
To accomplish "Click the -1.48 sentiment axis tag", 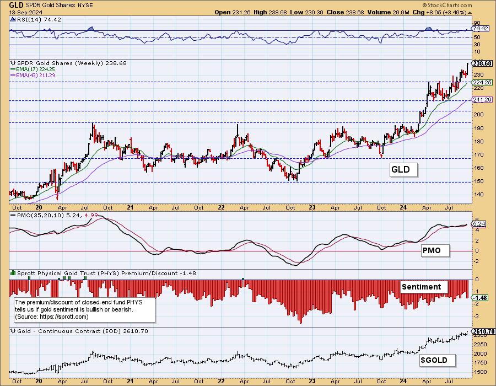I will (480, 298).
